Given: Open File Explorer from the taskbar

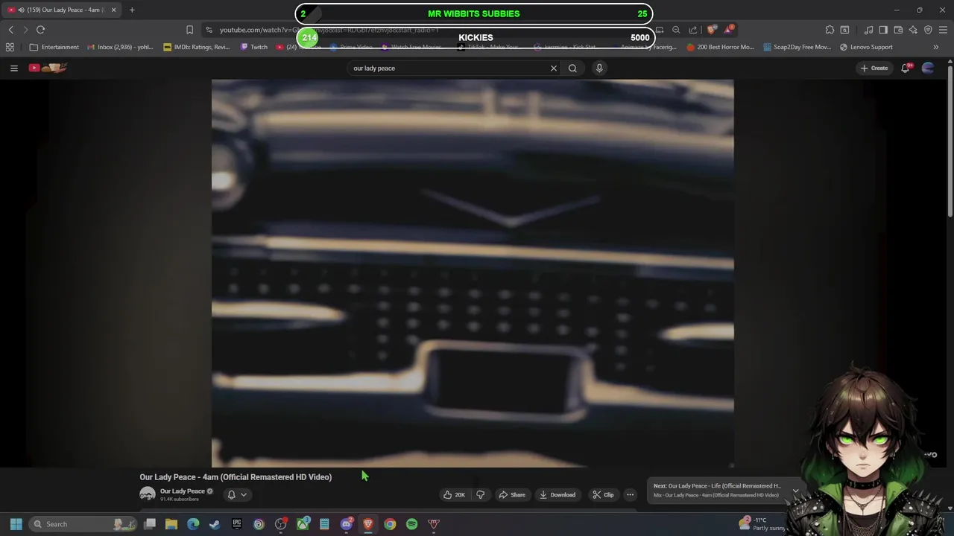Looking at the screenshot, I should coord(171,524).
